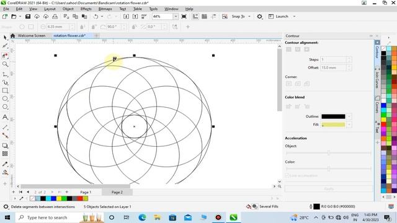This screenshot has width=397, height=223.
Task: Click the Color acceleration slider
Action: tap(329, 168)
